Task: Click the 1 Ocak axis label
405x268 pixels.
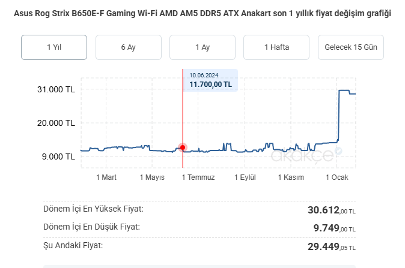Action: 337,177
